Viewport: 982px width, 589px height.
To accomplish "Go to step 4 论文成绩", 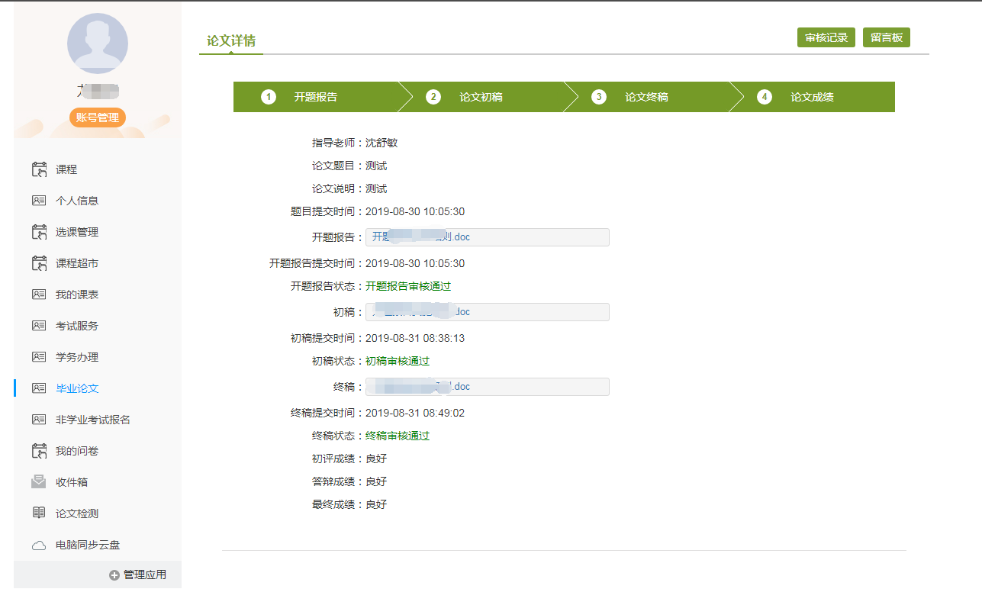I will point(811,97).
